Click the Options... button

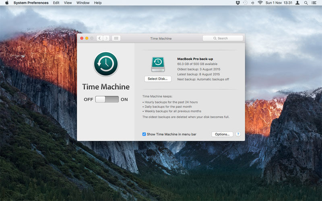pyautogui.click(x=222, y=134)
